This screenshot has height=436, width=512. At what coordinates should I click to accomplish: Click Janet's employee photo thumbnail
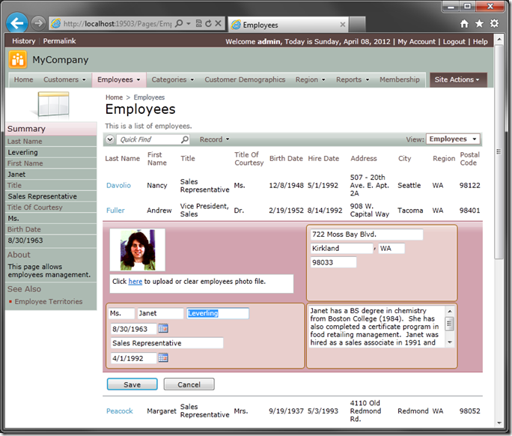[x=138, y=250]
